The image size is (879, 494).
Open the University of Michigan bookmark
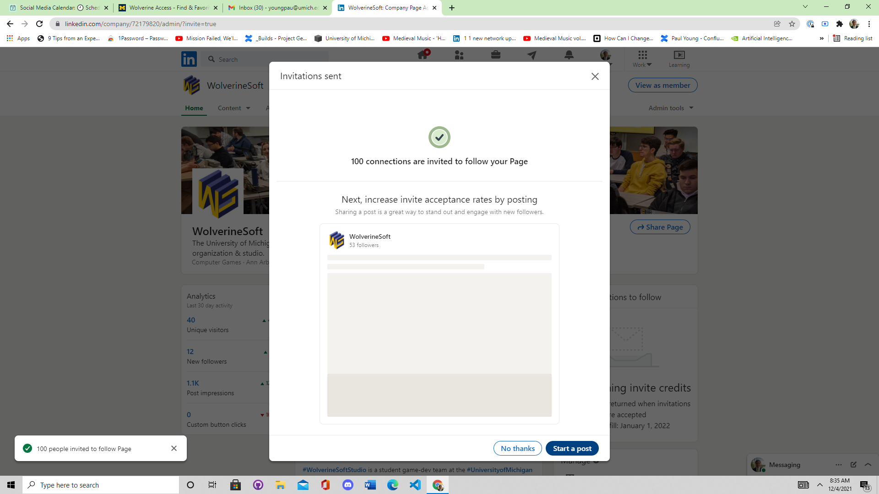pos(345,38)
